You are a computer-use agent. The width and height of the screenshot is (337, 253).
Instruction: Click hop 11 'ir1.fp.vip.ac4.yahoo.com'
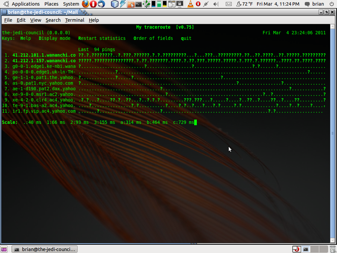pos(44,111)
